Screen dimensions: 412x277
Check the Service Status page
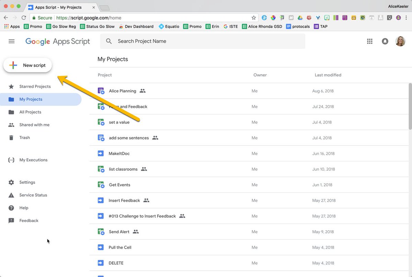click(x=33, y=195)
